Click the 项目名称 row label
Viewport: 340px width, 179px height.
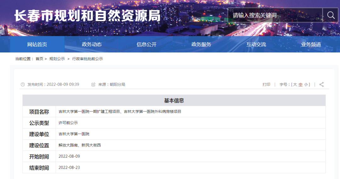click(39, 112)
